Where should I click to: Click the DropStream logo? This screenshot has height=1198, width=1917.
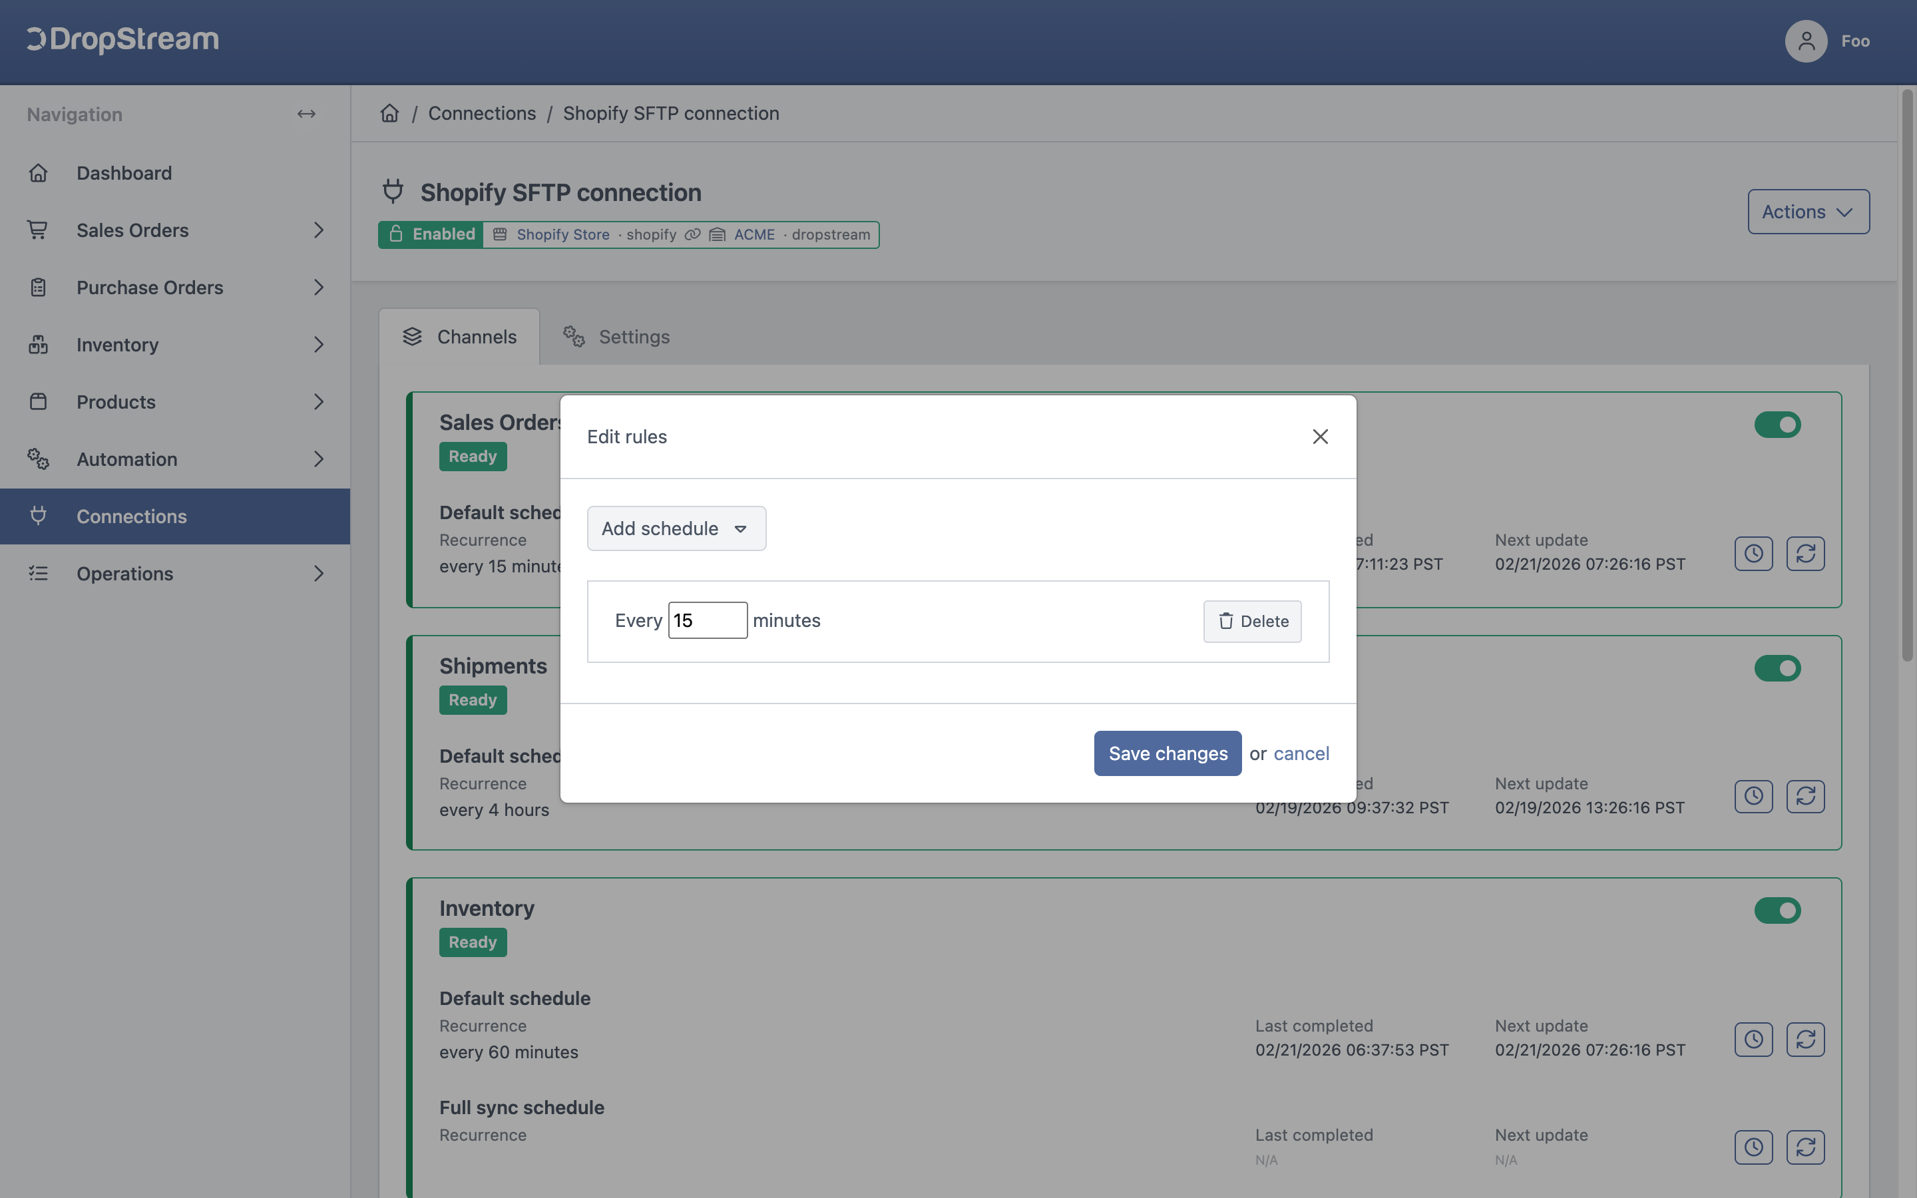pos(122,40)
